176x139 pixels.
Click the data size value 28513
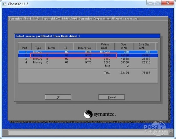(x=146, y=62)
